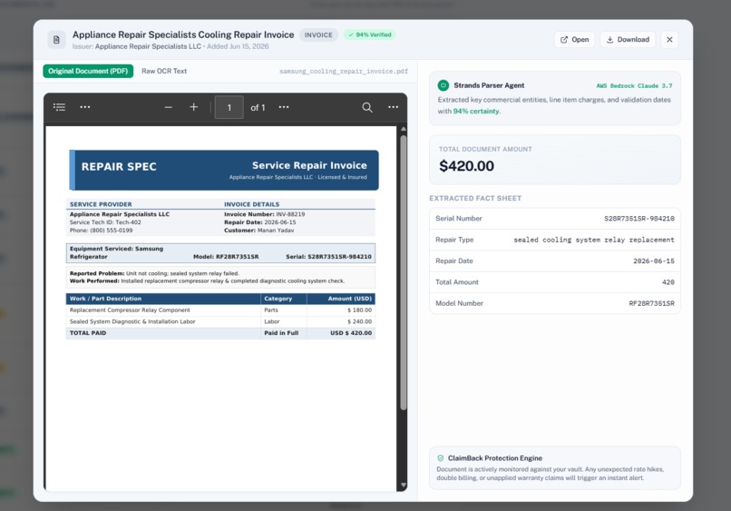Switch to Raw OCR Text tab

(164, 71)
